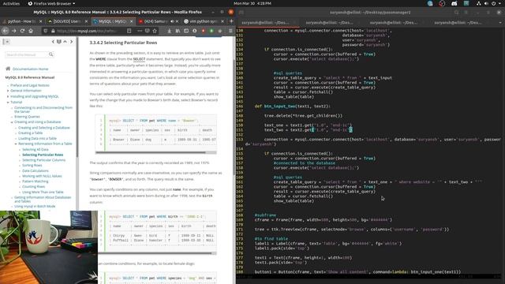Viewport: 505px width, 284px height.
Task: Click the tracking protection shield icon
Action: coord(46,31)
